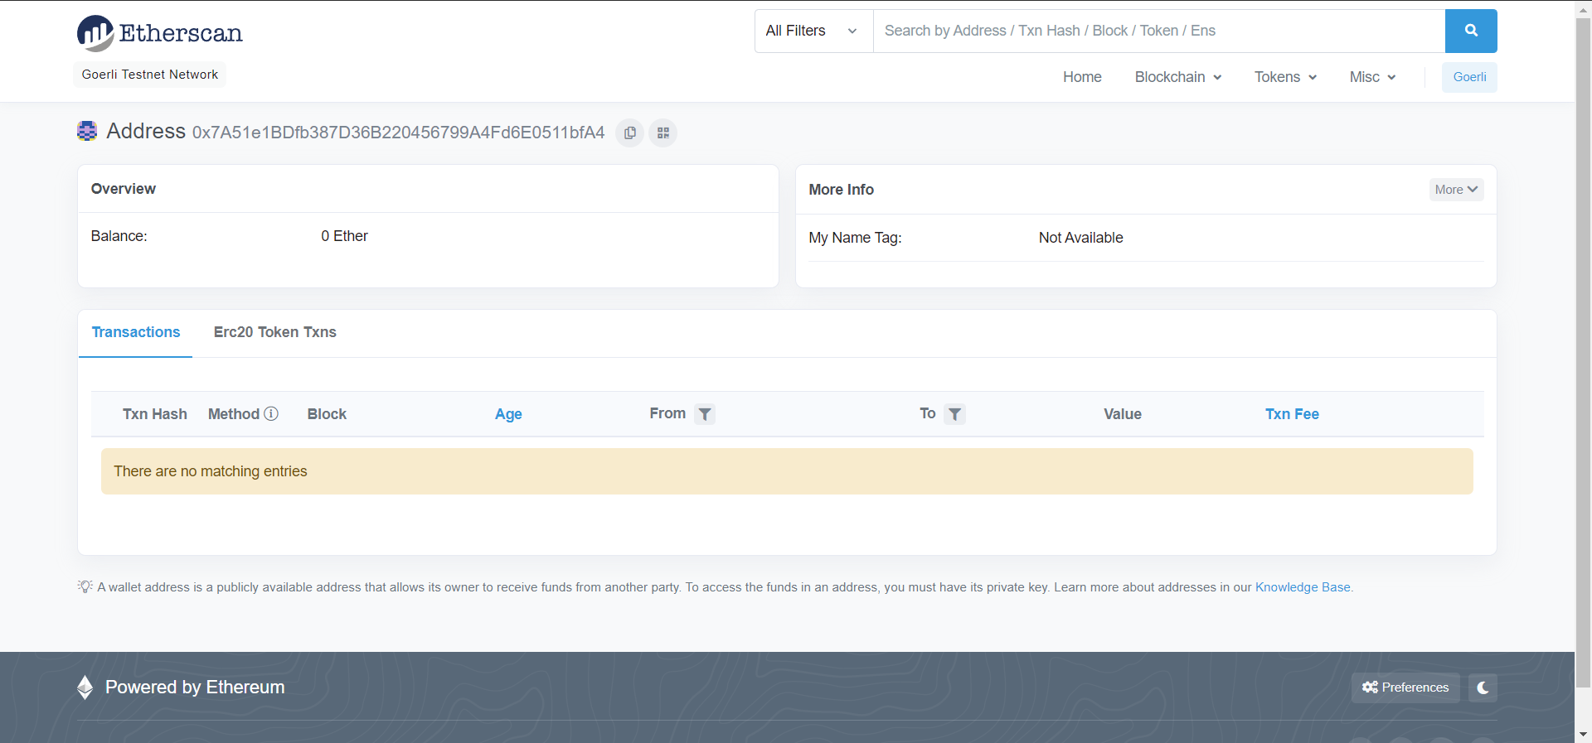Open the Knowledge Base link
The height and width of the screenshot is (743, 1592).
[x=1303, y=587]
